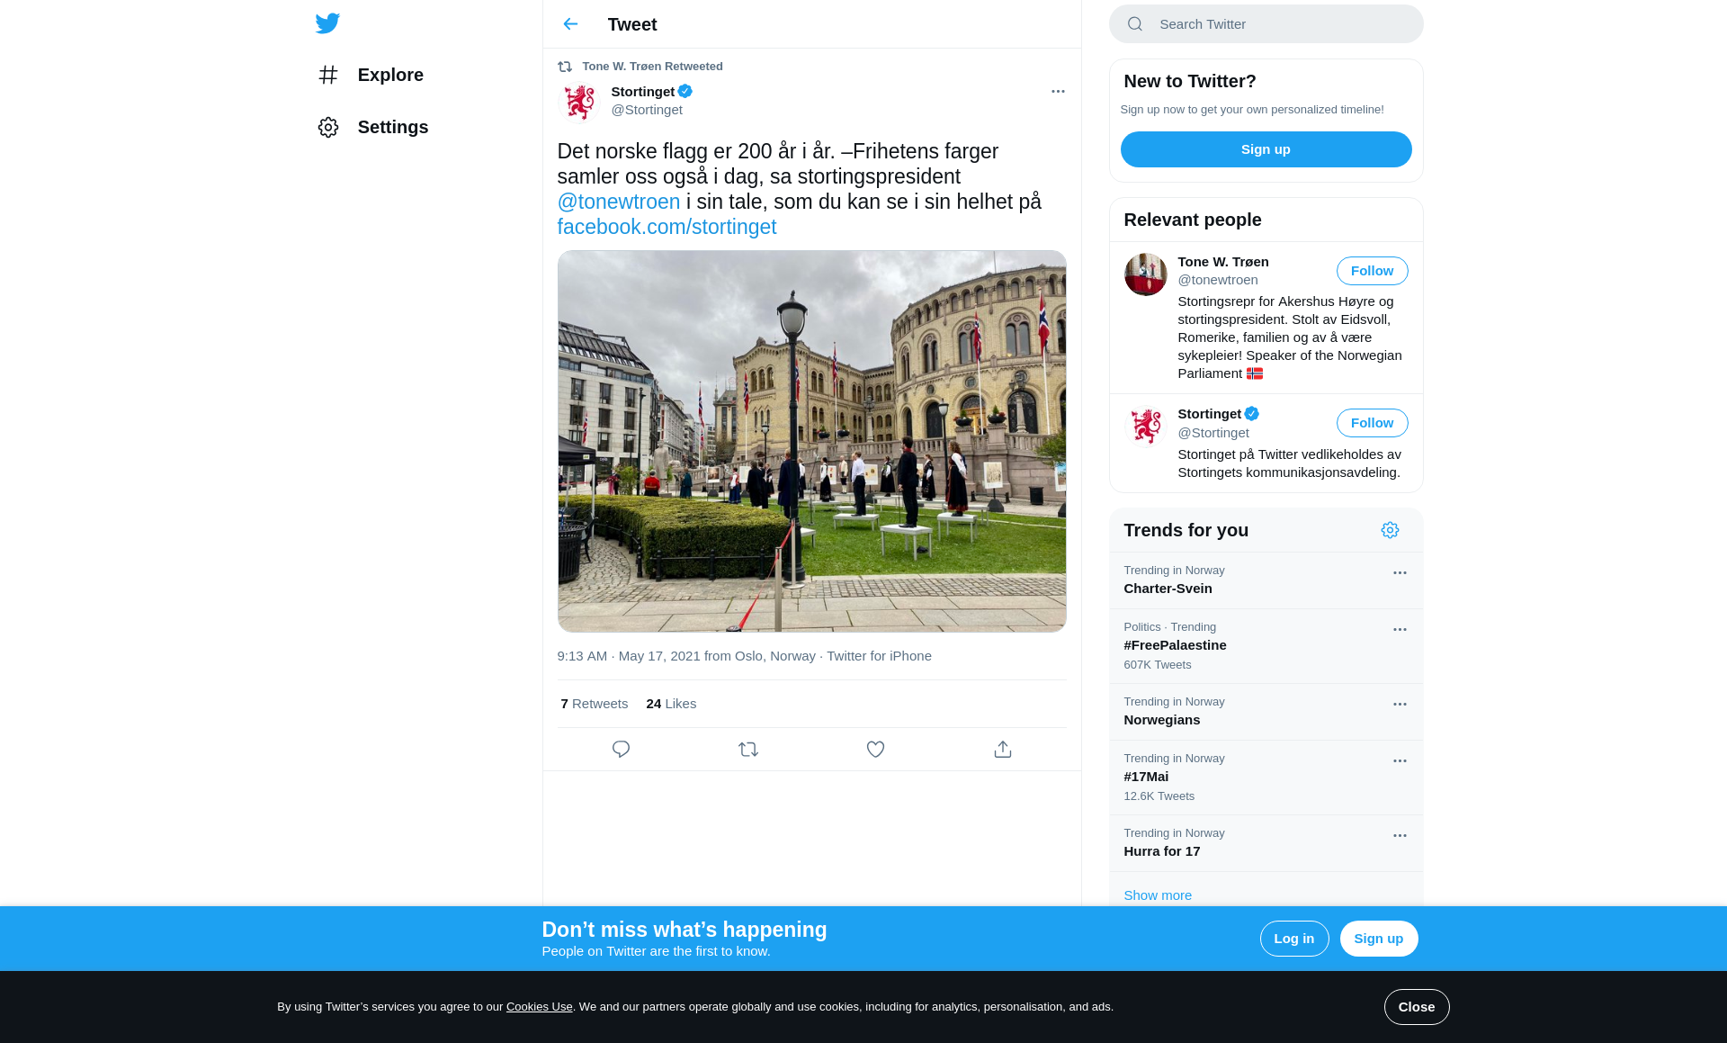
Task: View the 7 Retweets list
Action: 594,704
